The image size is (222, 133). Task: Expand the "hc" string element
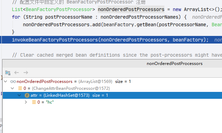tap(26, 102)
